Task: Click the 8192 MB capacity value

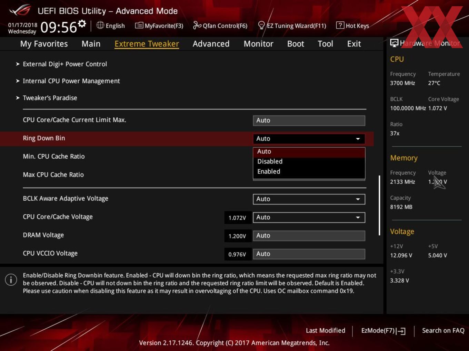Action: click(x=401, y=207)
